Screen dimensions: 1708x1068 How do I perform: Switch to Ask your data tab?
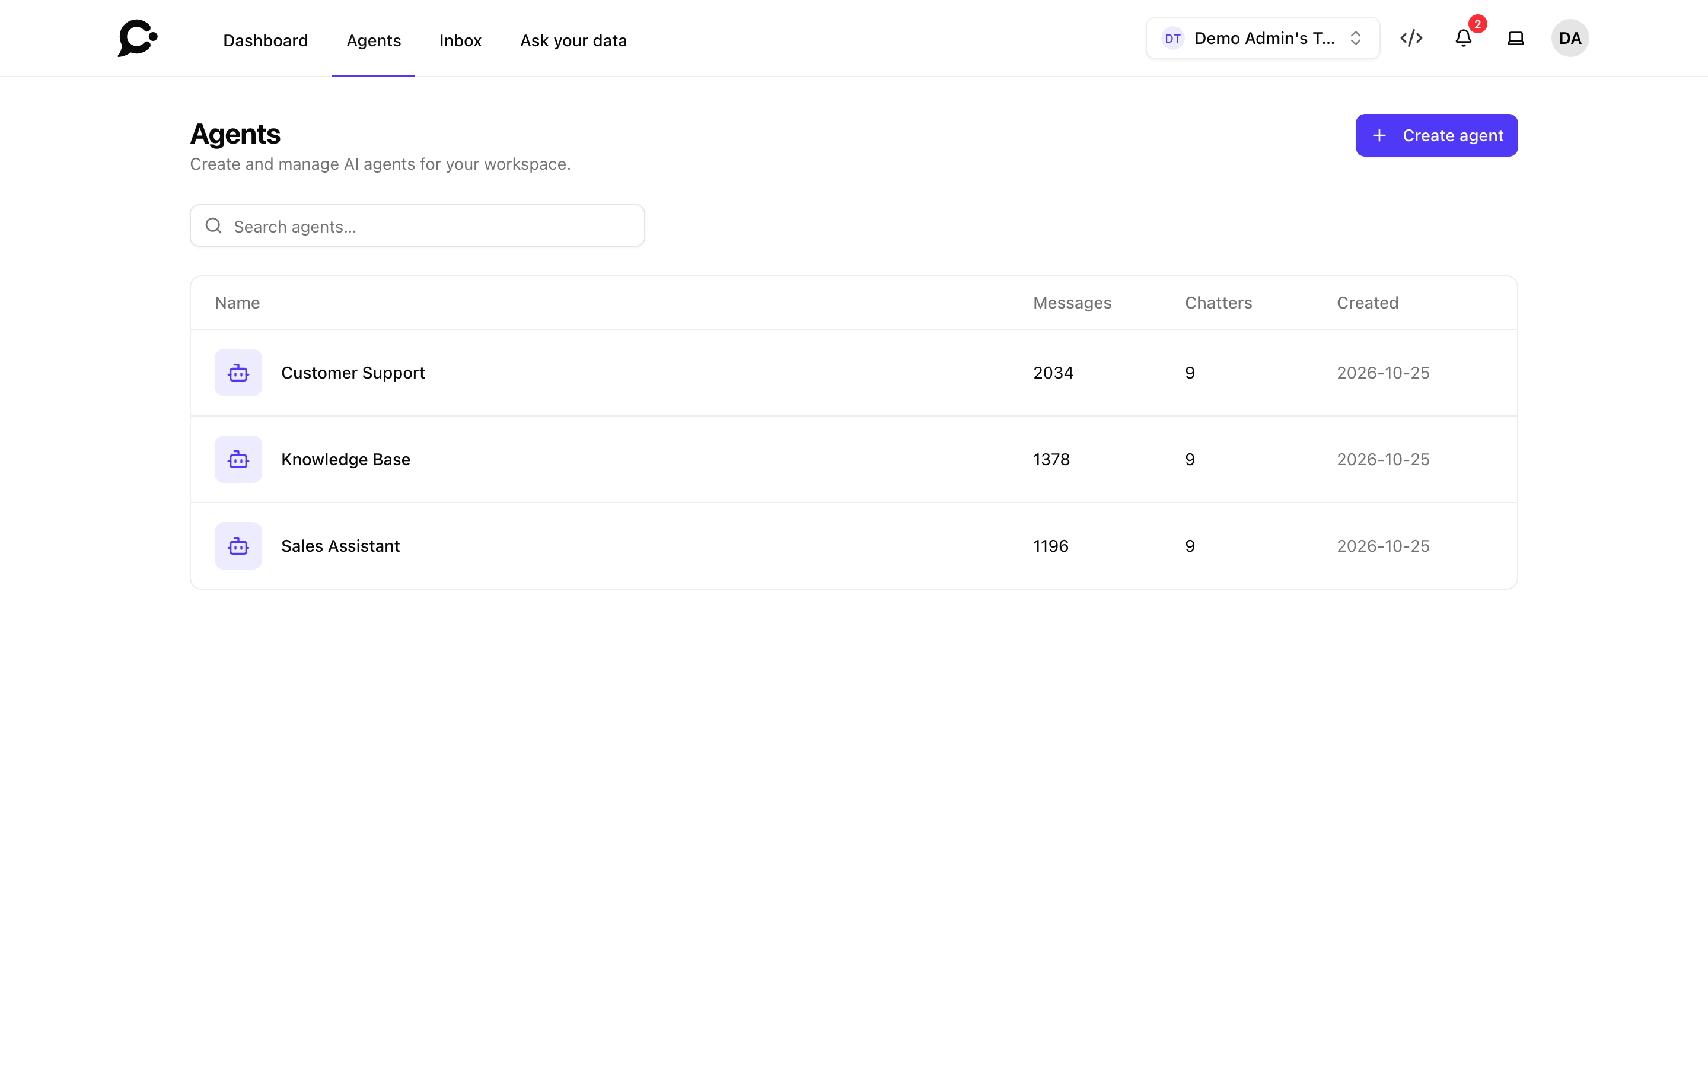point(573,40)
